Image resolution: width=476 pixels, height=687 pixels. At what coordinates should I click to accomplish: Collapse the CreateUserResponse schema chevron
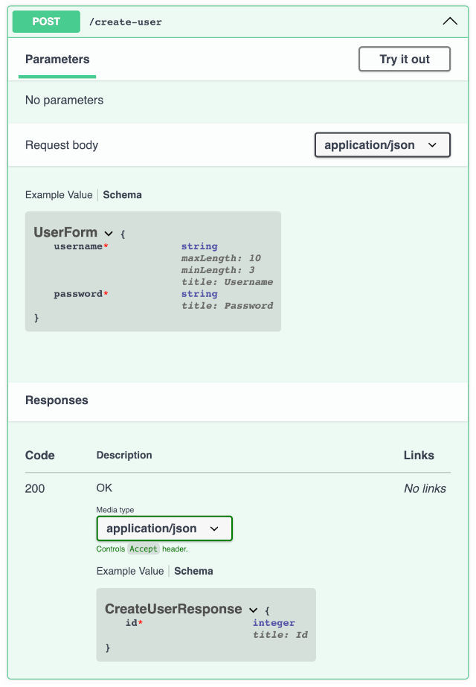[x=253, y=610]
